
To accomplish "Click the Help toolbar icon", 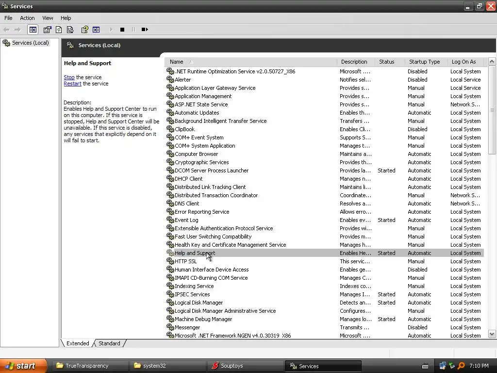I will (x=84, y=30).
